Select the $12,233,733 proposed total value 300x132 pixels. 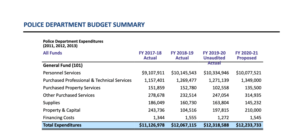pos(248,125)
